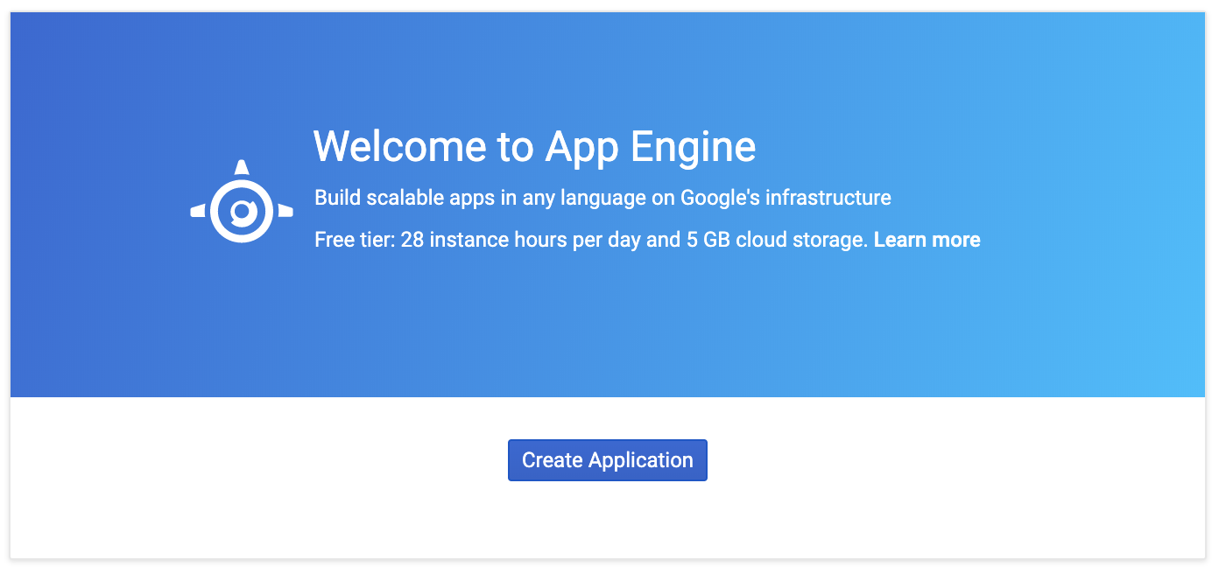Click Learn more about the free tier
Screen dimensions: 1219x574
(x=927, y=239)
